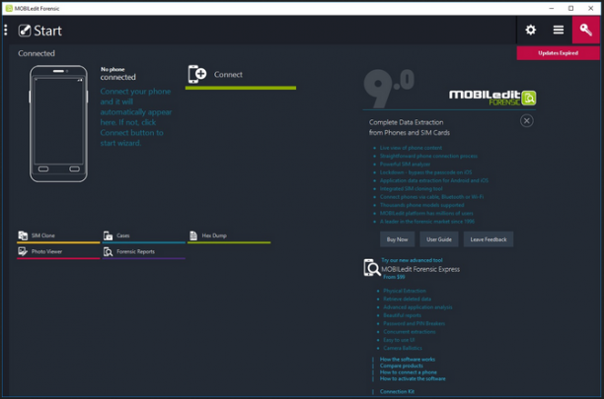Viewport: 604px width, 399px height.
Task: Click 'Try our new advanced tool' text
Action: pyautogui.click(x=412, y=260)
